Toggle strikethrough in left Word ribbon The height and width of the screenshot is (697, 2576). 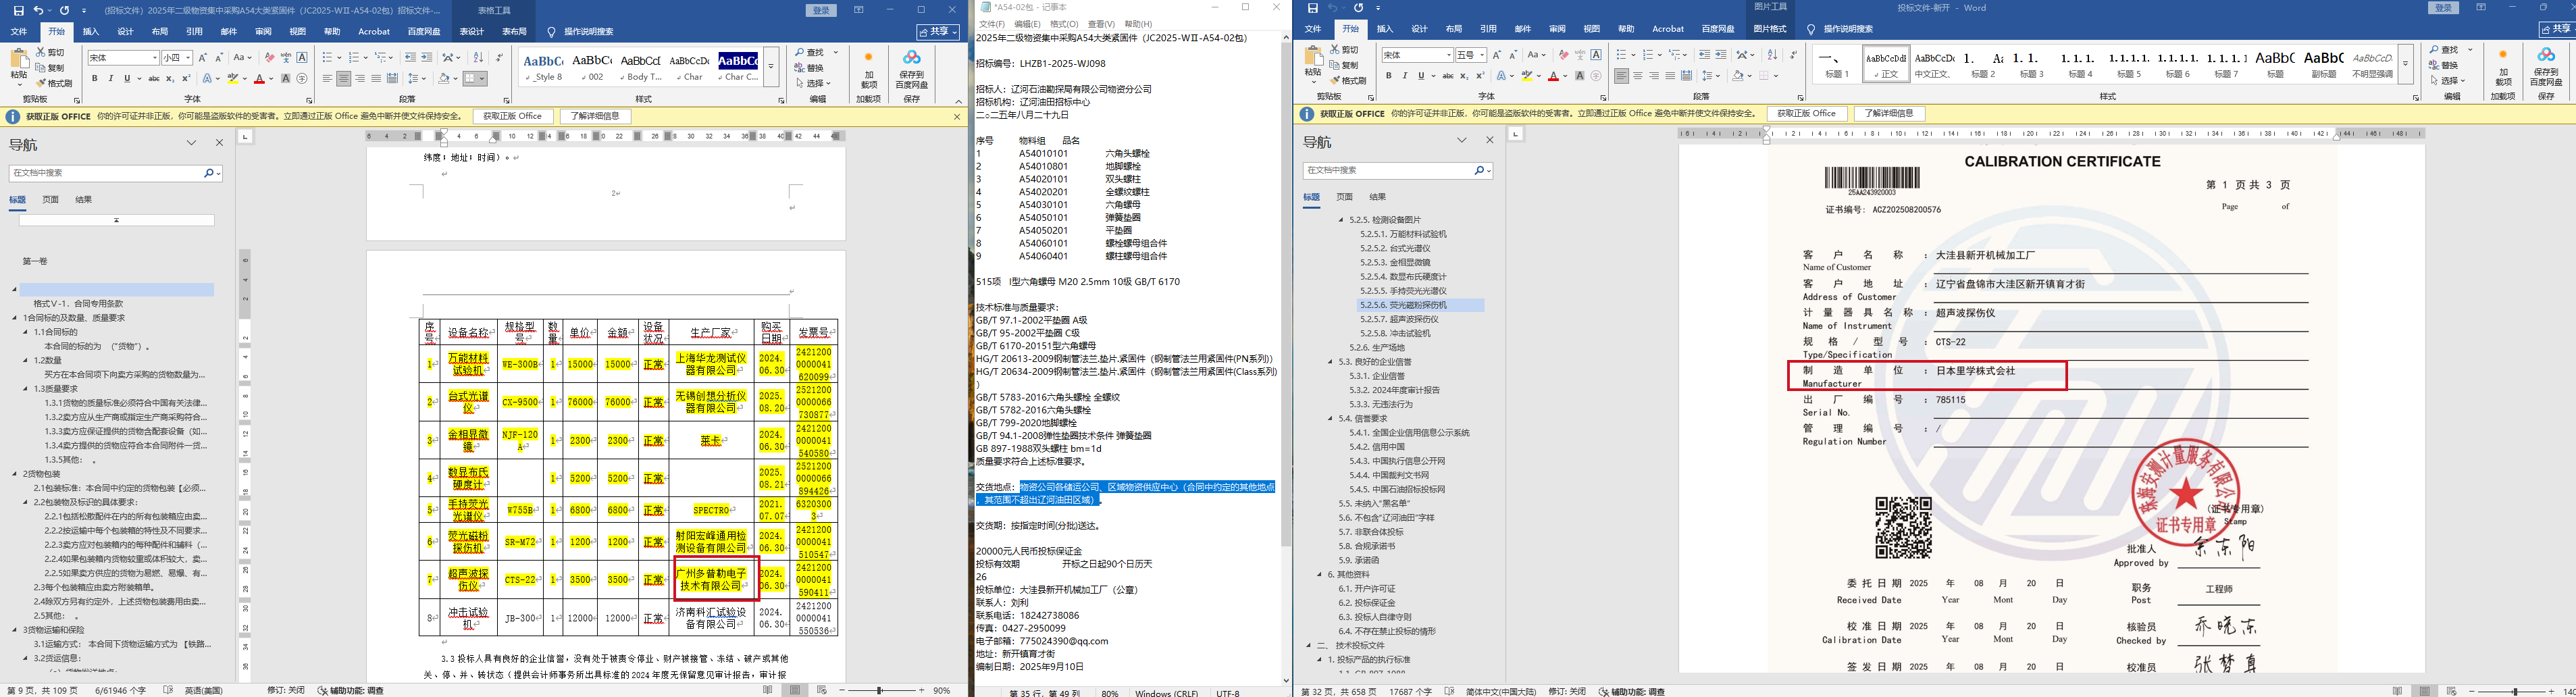pos(154,78)
